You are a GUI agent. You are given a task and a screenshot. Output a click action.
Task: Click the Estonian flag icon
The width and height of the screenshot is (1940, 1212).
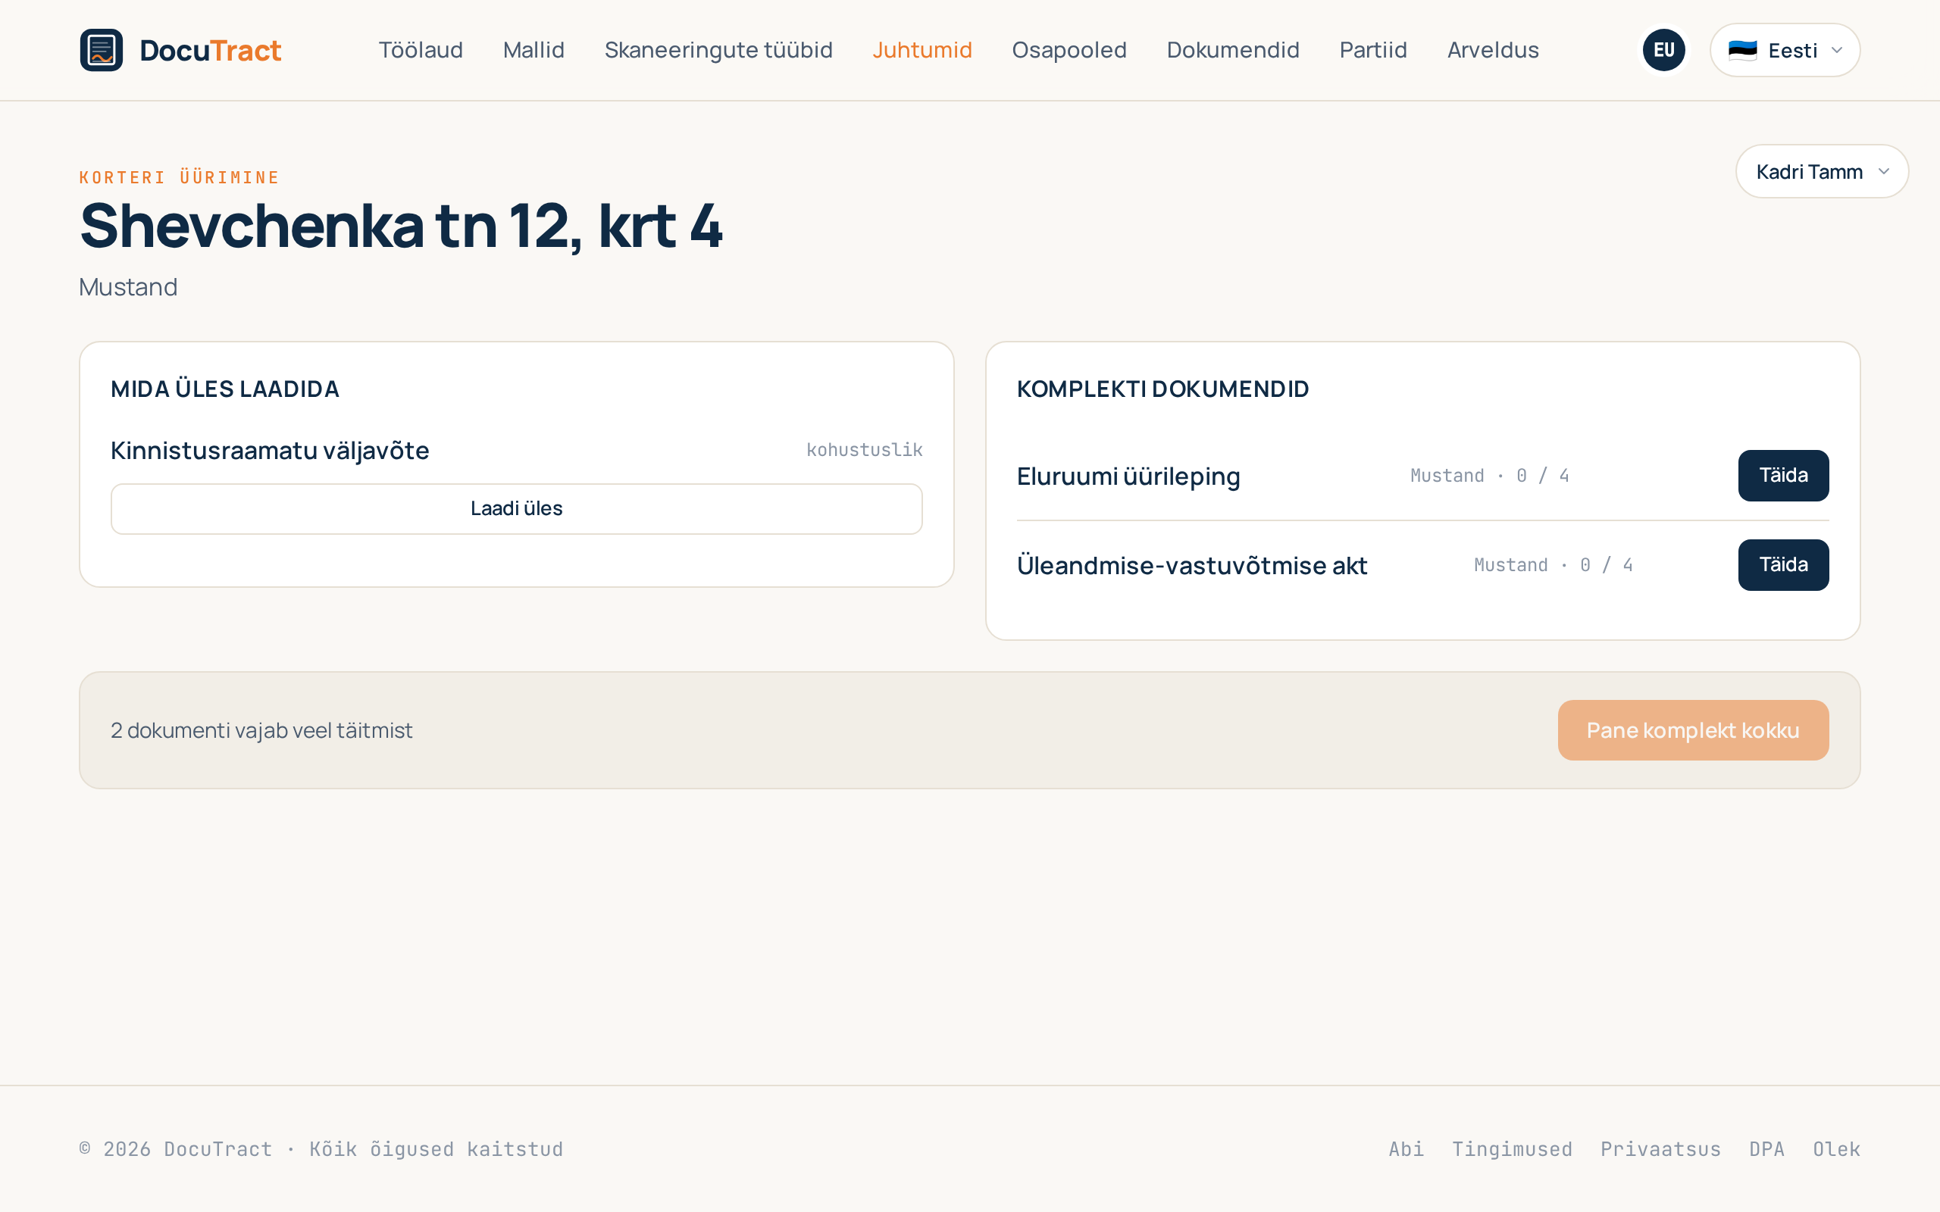click(1742, 51)
